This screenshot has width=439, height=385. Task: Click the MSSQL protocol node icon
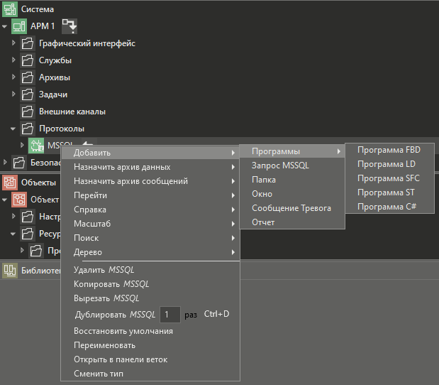36,146
